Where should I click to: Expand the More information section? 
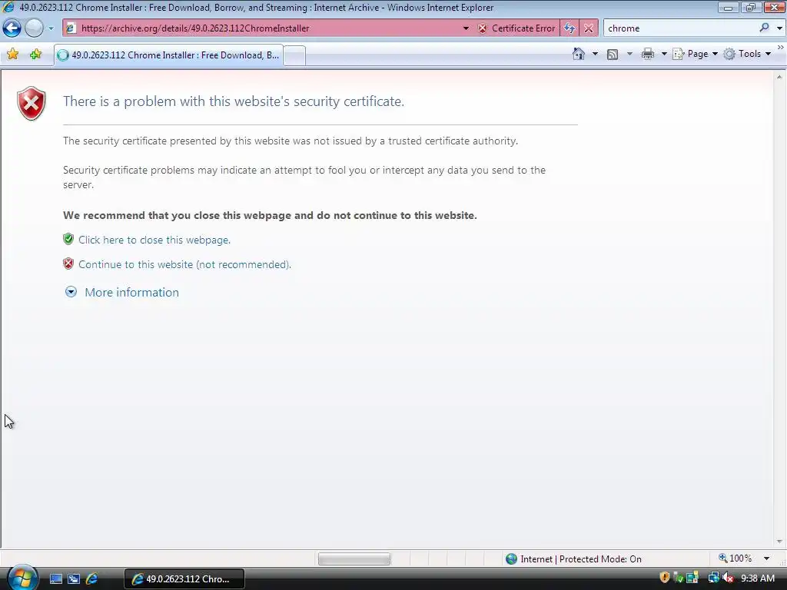coord(122,293)
